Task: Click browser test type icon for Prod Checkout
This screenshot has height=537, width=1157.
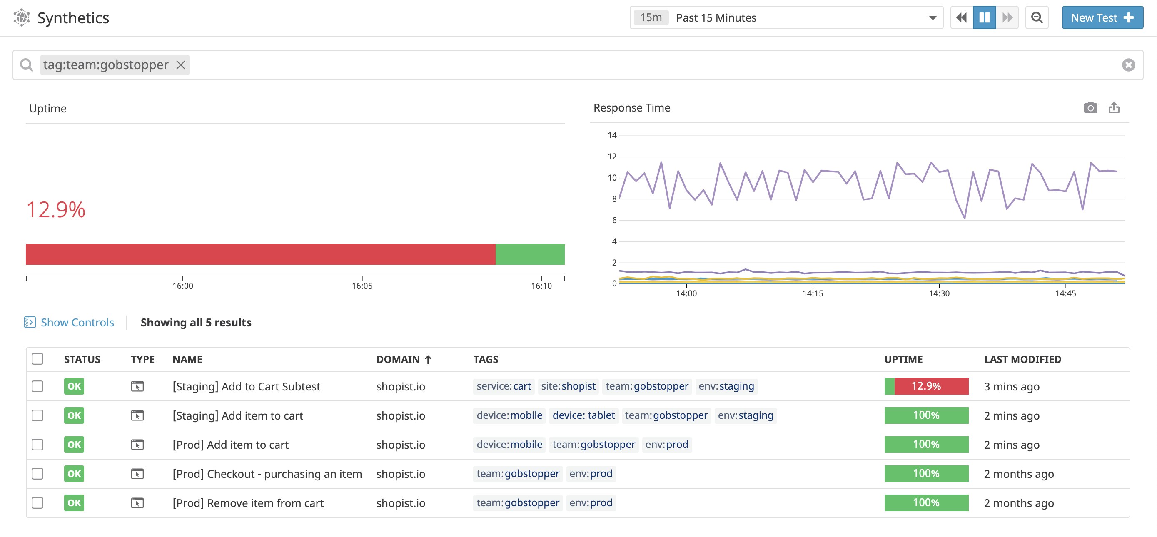Action: click(x=137, y=474)
